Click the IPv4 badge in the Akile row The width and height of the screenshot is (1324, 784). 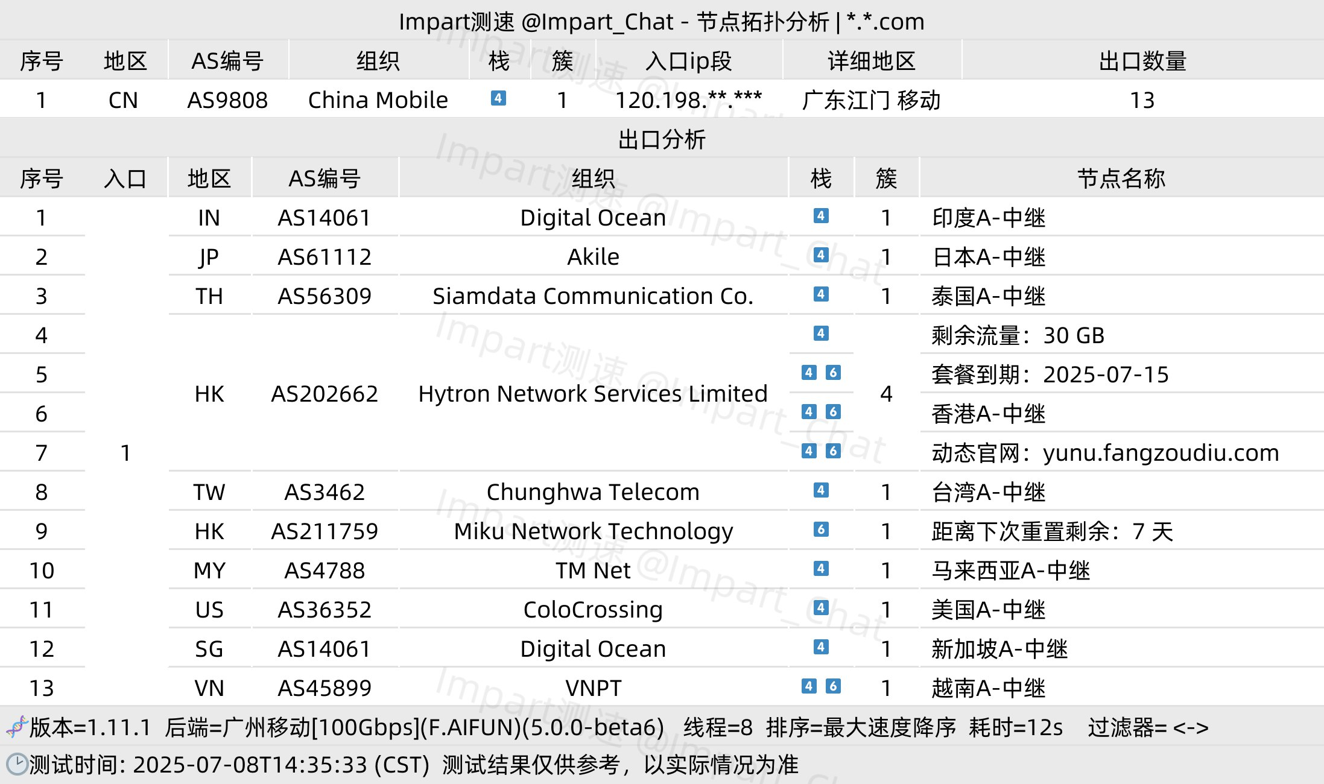[x=821, y=255]
